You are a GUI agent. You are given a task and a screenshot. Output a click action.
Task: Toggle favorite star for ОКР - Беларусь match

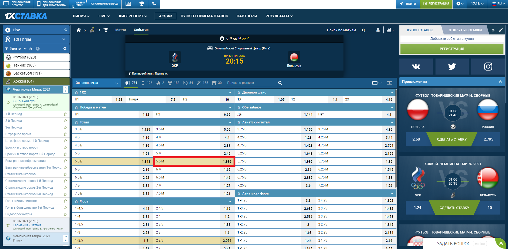8,102
